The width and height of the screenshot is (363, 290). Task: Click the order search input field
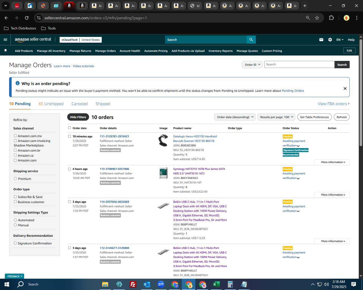tap(299, 65)
